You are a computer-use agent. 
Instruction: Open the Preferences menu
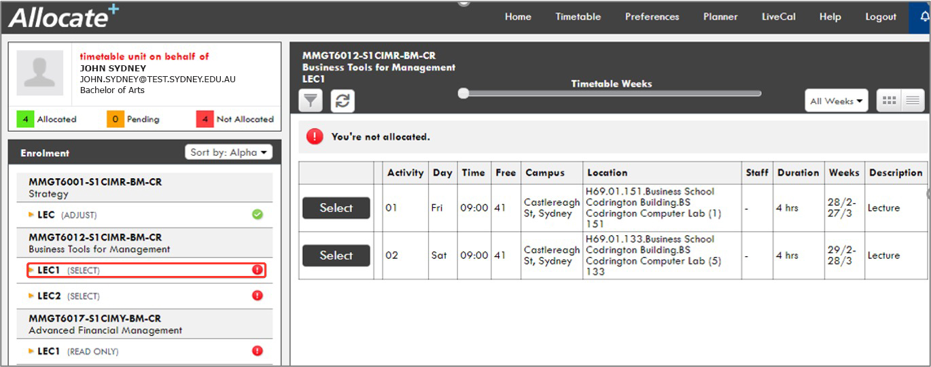(652, 16)
